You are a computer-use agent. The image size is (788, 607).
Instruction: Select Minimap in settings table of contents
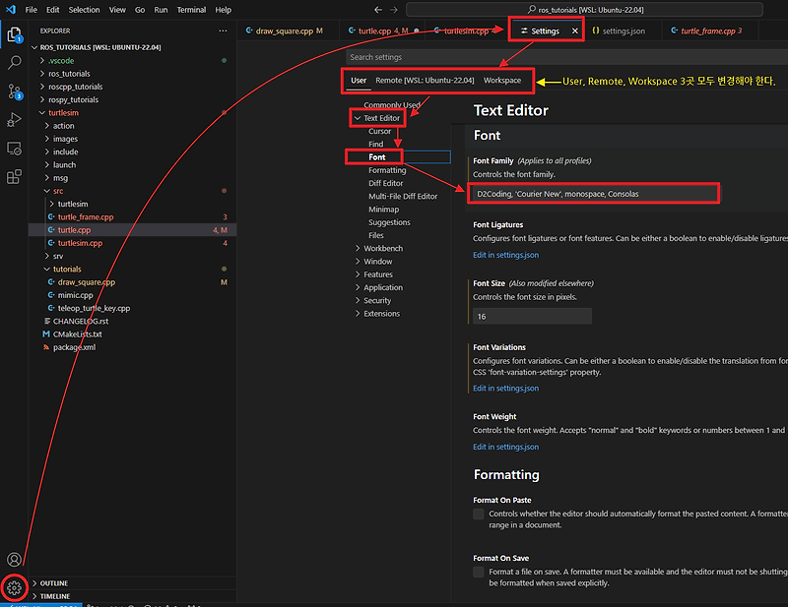coord(383,210)
